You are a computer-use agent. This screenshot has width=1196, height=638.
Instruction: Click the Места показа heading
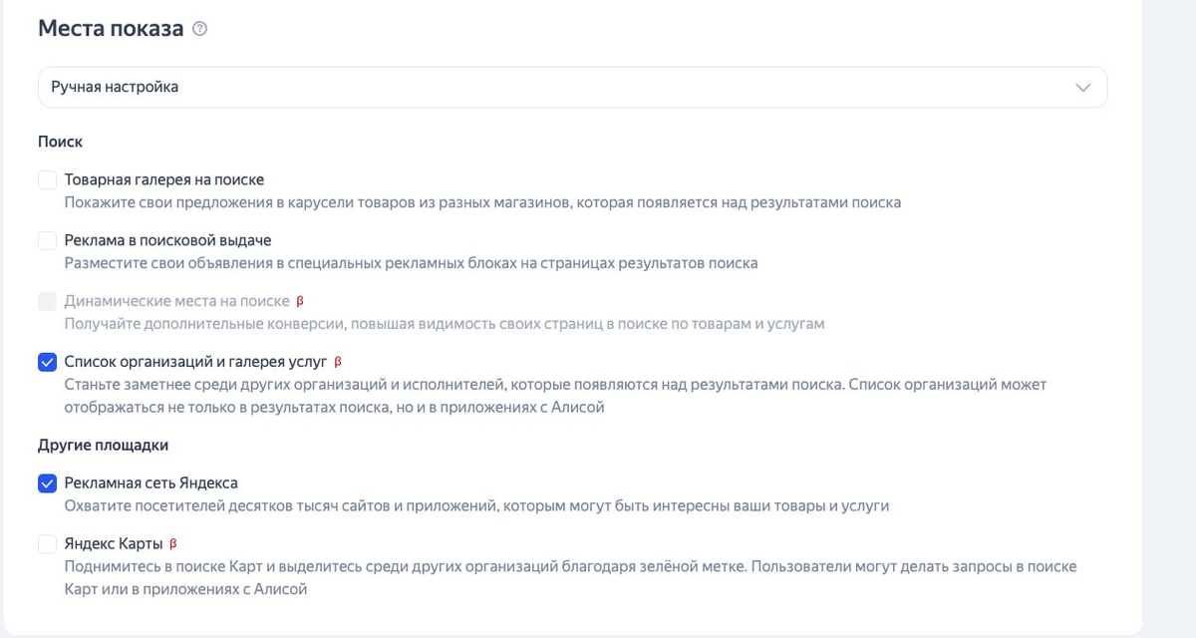pyautogui.click(x=111, y=29)
